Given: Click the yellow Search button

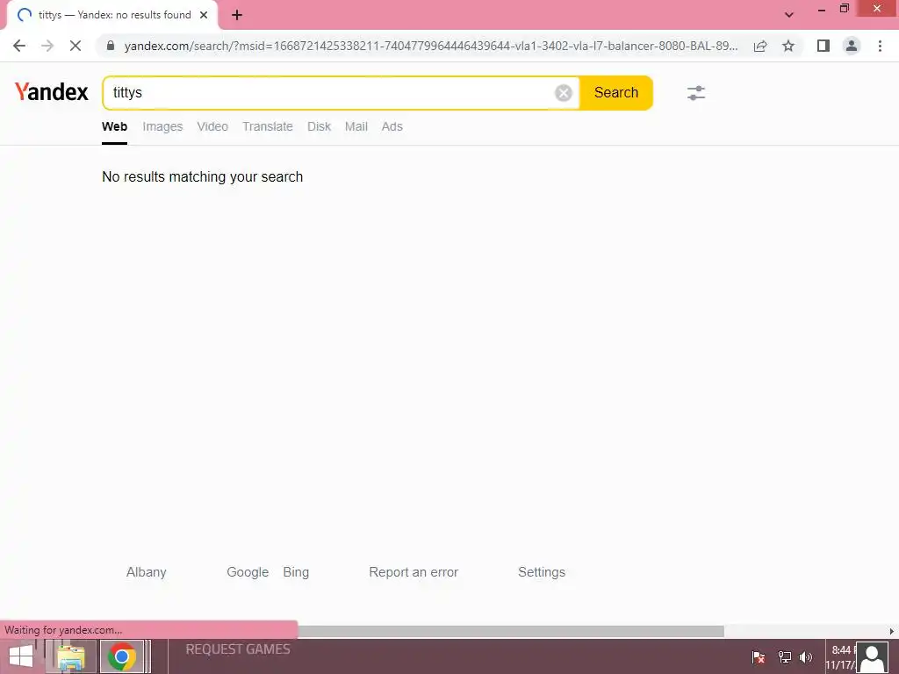Looking at the screenshot, I should (x=616, y=93).
